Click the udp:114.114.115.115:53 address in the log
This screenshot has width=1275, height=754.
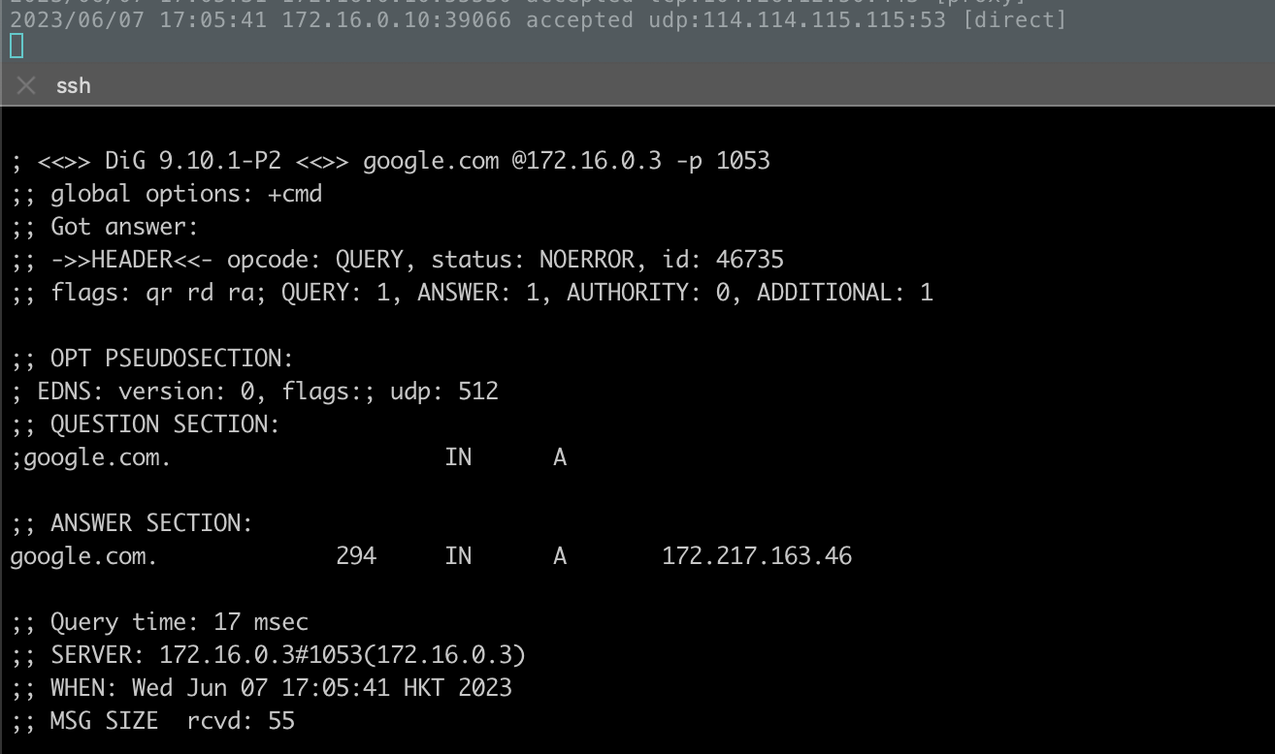[796, 19]
